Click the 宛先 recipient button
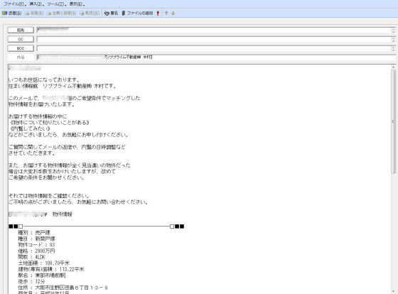The image size is (398, 294). [21, 31]
